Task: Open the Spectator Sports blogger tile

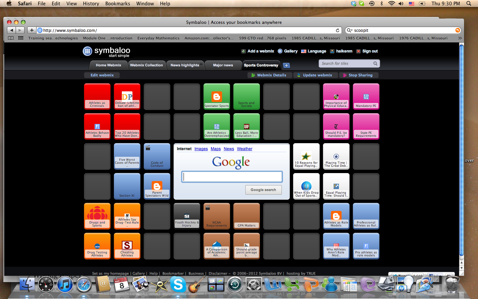Action: point(217,97)
